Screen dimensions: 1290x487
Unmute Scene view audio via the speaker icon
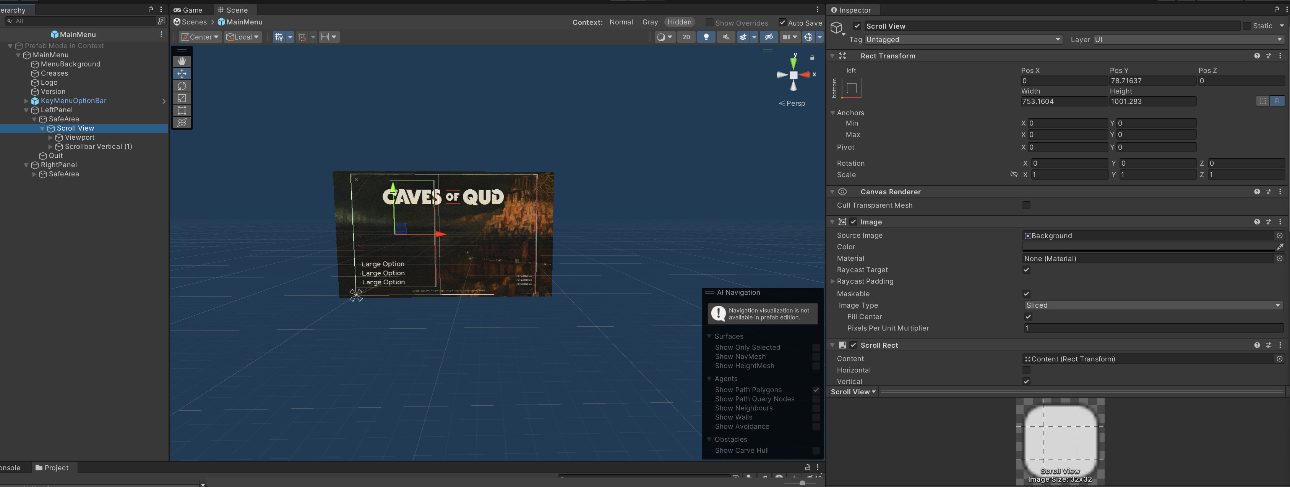726,37
